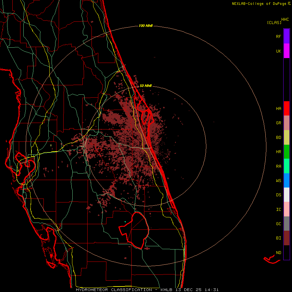Screen dimensions: 292x292
Task: Click the HR legend label
Action: coord(278,152)
